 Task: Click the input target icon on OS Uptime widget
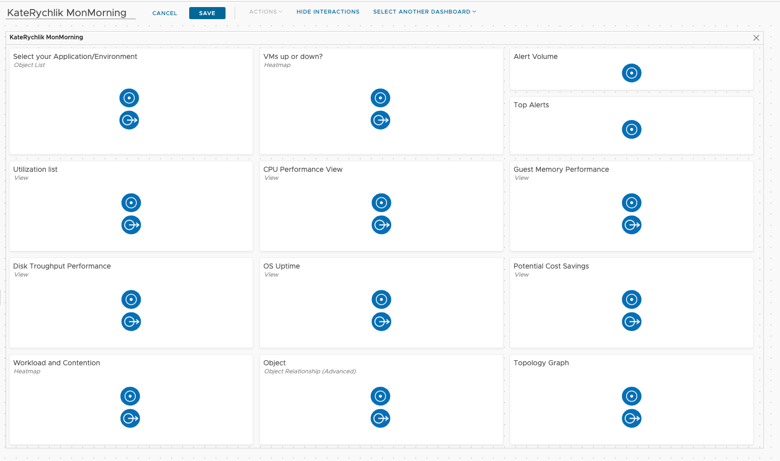[x=381, y=299]
